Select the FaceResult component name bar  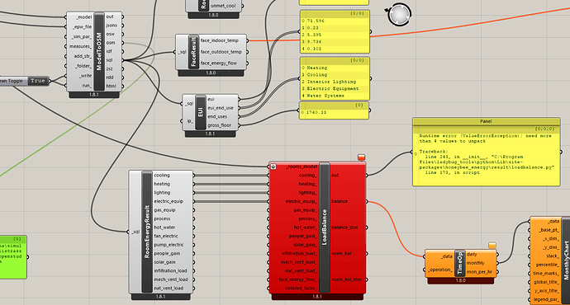(193, 51)
